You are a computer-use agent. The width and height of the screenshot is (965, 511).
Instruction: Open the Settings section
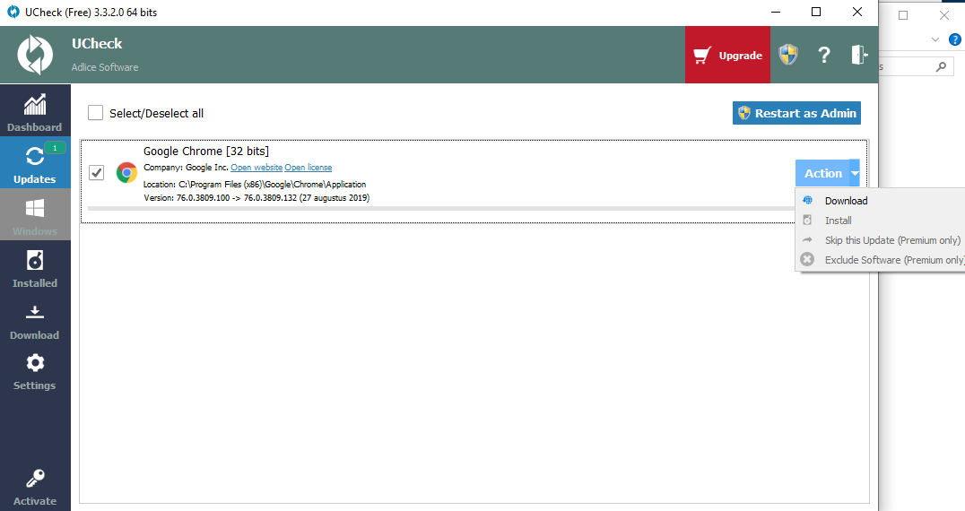35,371
